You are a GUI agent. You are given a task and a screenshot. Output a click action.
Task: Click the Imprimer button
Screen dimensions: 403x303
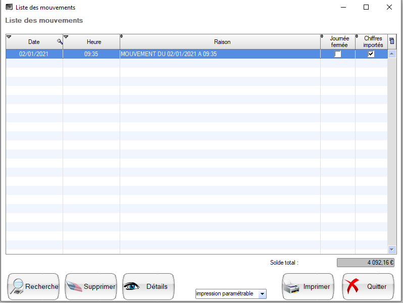(308, 287)
